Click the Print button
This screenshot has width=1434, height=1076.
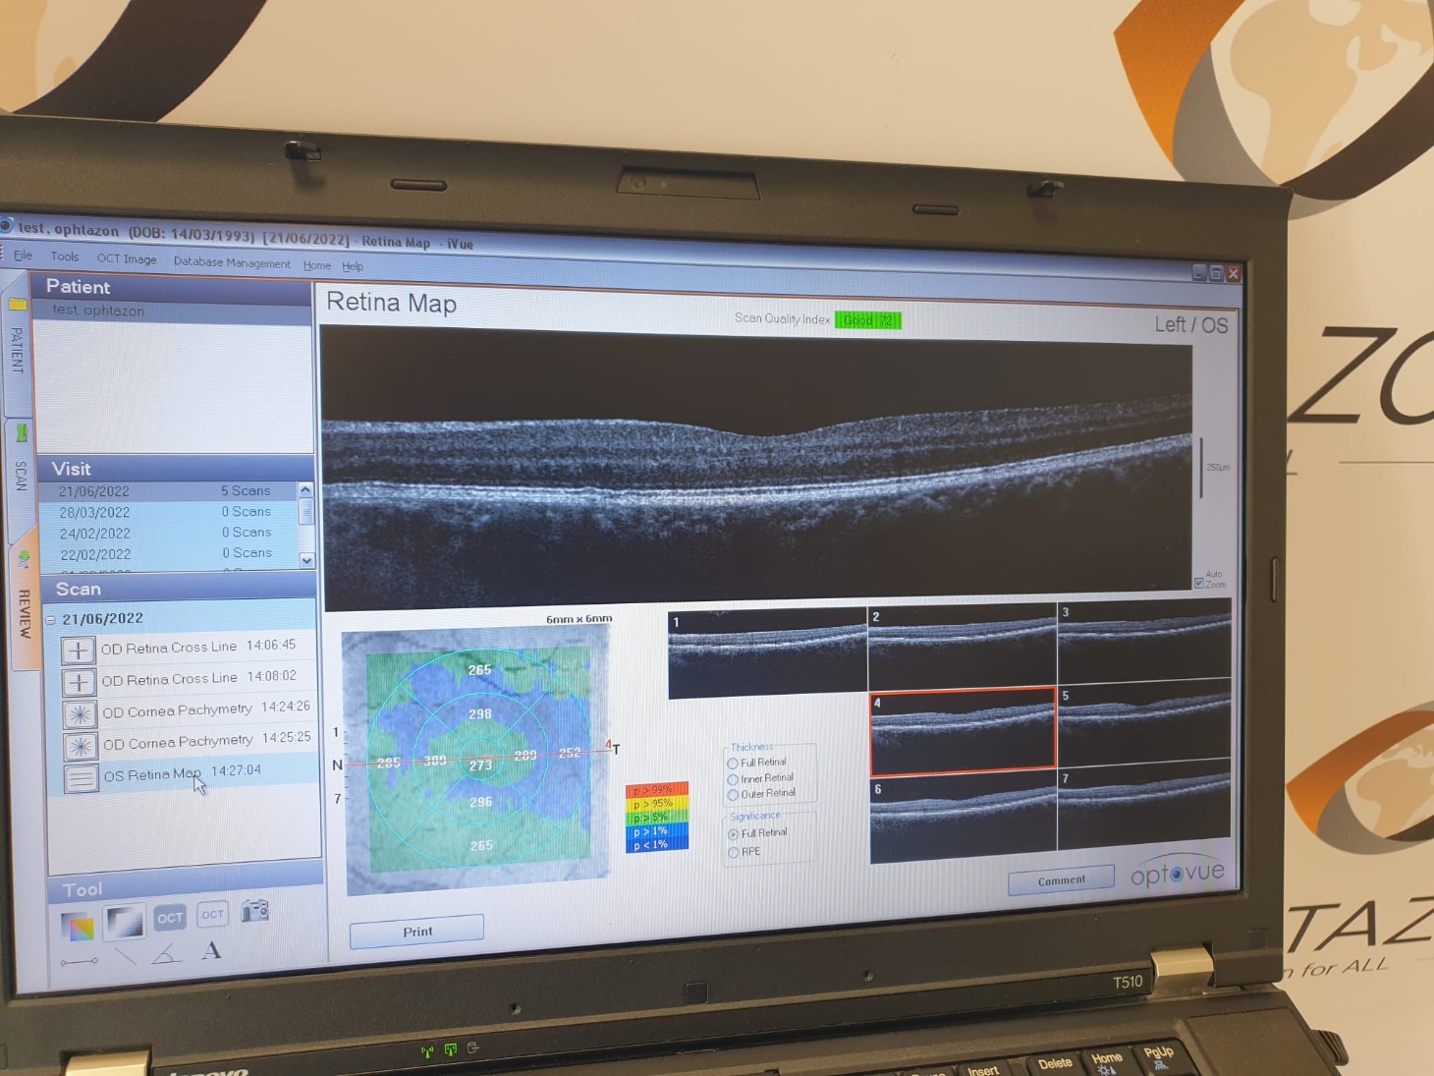click(x=416, y=931)
